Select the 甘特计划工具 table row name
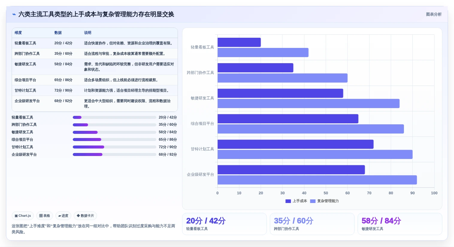This screenshot has width=454, height=247. (25, 90)
